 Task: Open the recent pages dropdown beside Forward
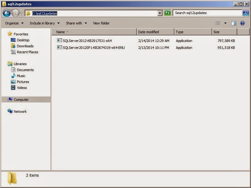22,13
